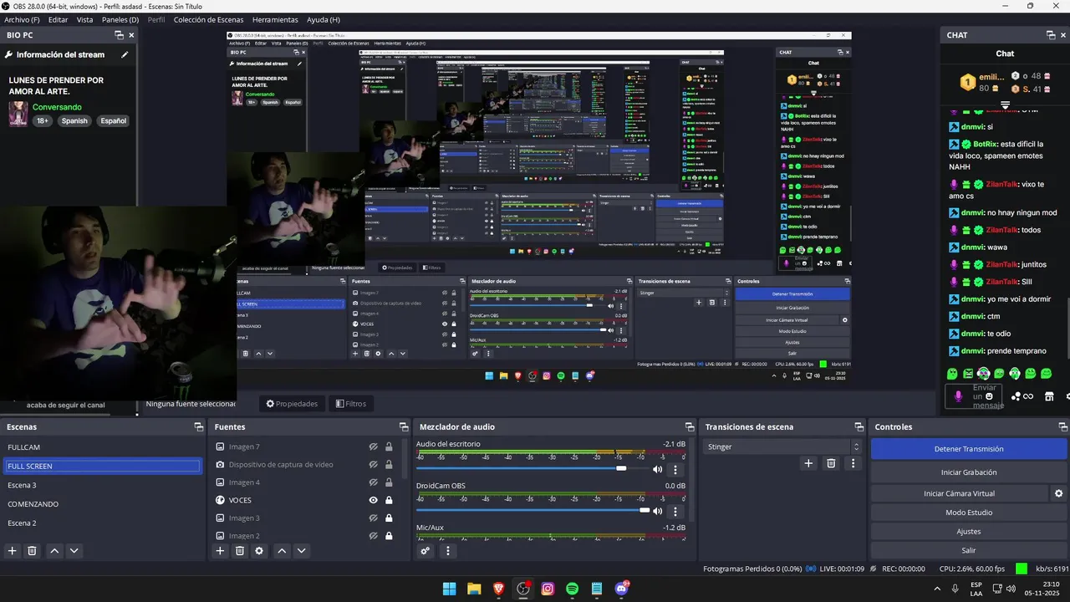Toggle lock on Imagen 7 source

pyautogui.click(x=389, y=446)
